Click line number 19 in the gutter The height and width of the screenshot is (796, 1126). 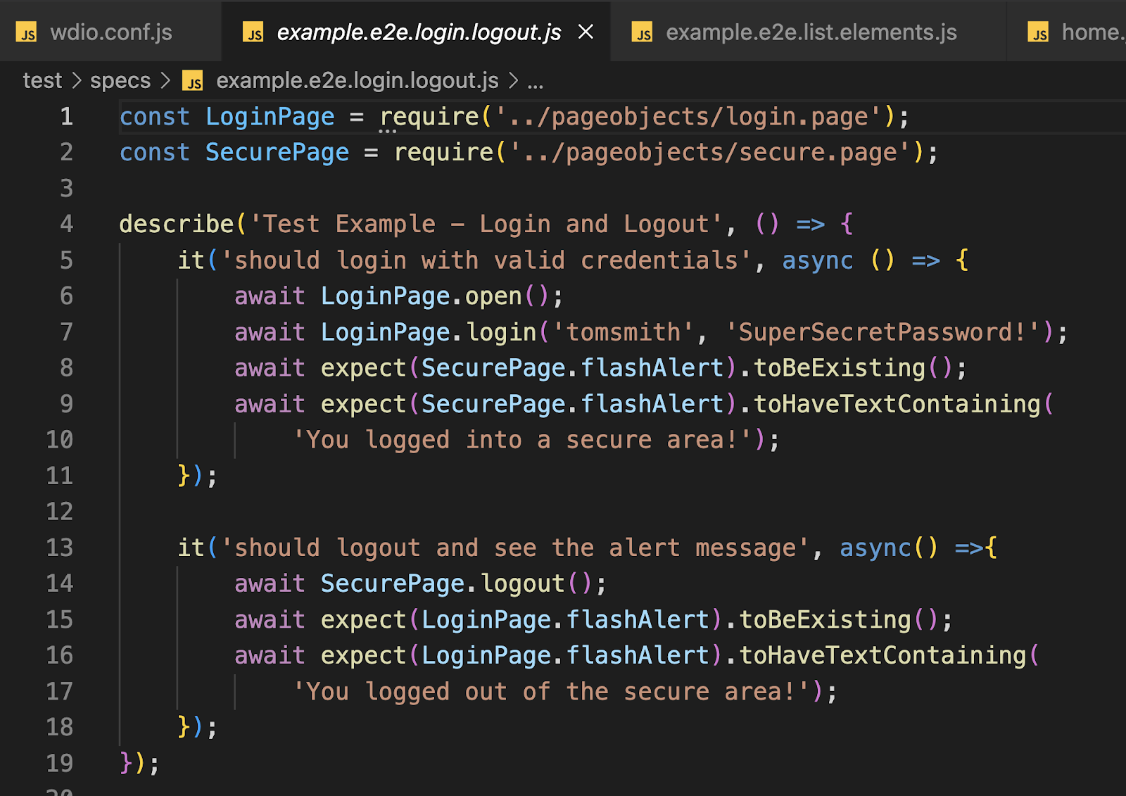[59, 762]
